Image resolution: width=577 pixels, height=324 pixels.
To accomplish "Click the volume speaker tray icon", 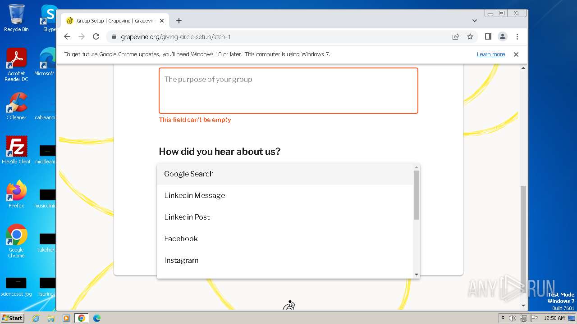I will coord(513,318).
